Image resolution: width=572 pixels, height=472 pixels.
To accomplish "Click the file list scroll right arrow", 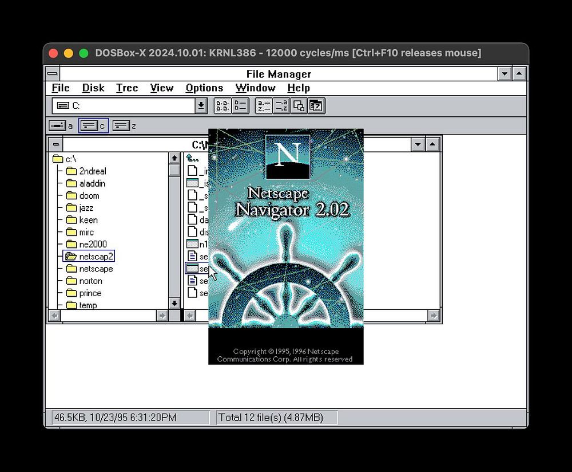I will pyautogui.click(x=434, y=316).
